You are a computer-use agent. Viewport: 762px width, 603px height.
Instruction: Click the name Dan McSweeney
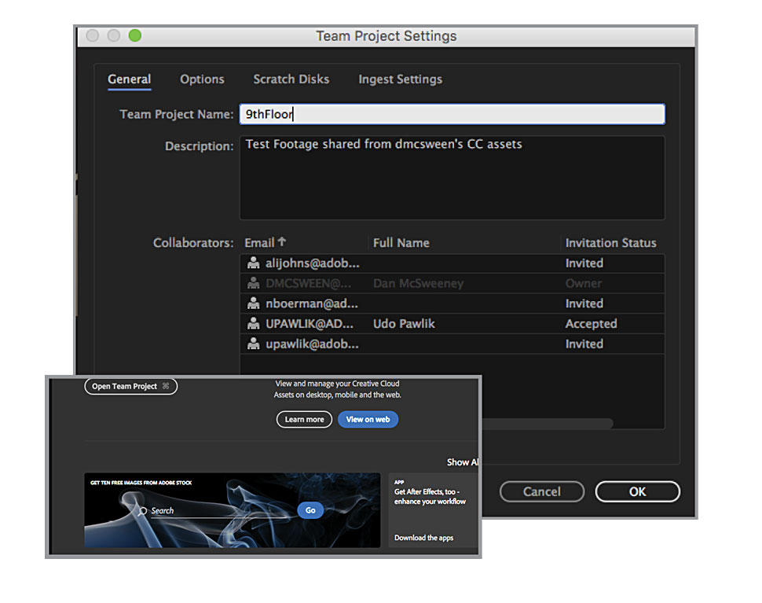419,283
